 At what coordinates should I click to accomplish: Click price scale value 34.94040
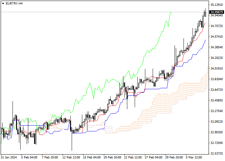(x=217, y=15)
